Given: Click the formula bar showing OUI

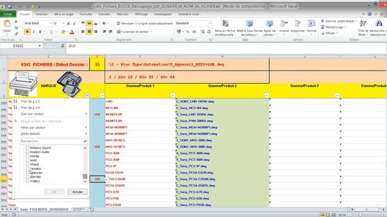Looking at the screenshot, I should coord(226,46).
